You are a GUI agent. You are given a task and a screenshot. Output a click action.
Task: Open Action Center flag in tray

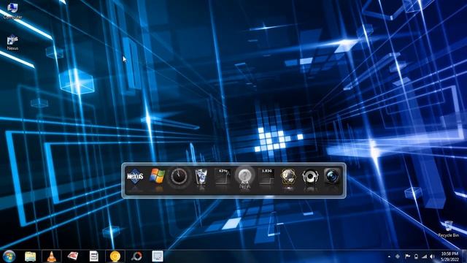[x=407, y=256]
